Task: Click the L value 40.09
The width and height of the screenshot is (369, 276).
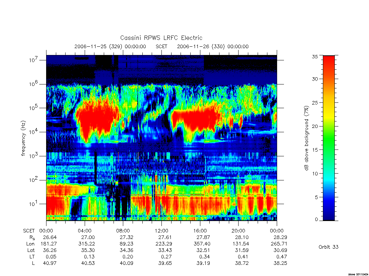Action: click(126, 263)
